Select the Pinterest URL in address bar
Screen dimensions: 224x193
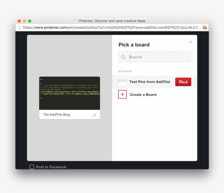pos(112,27)
